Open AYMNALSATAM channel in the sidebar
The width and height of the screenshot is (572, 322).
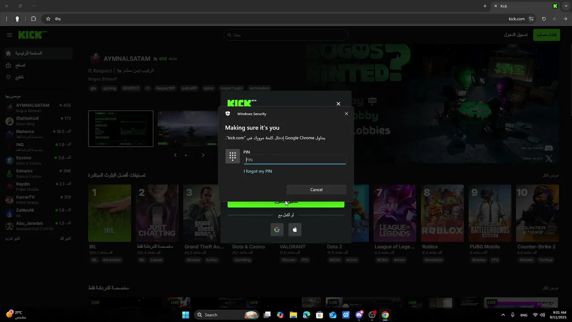tap(38, 108)
